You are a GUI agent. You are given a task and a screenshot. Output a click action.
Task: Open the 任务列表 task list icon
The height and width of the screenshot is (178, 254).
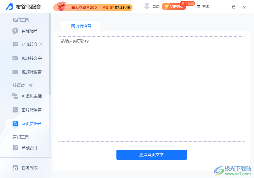point(15,168)
